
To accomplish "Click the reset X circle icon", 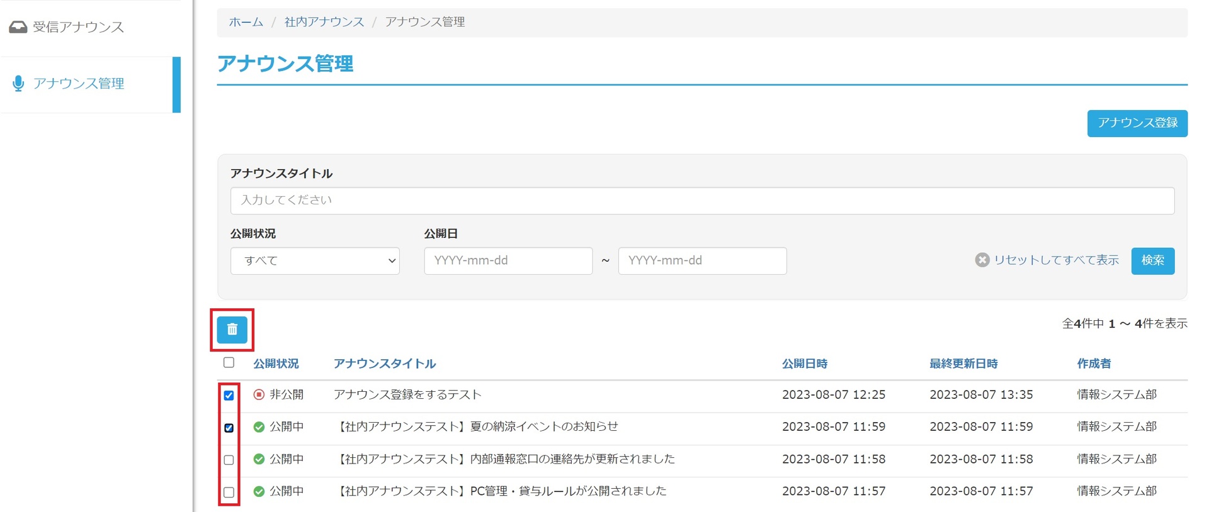I will 982,260.
